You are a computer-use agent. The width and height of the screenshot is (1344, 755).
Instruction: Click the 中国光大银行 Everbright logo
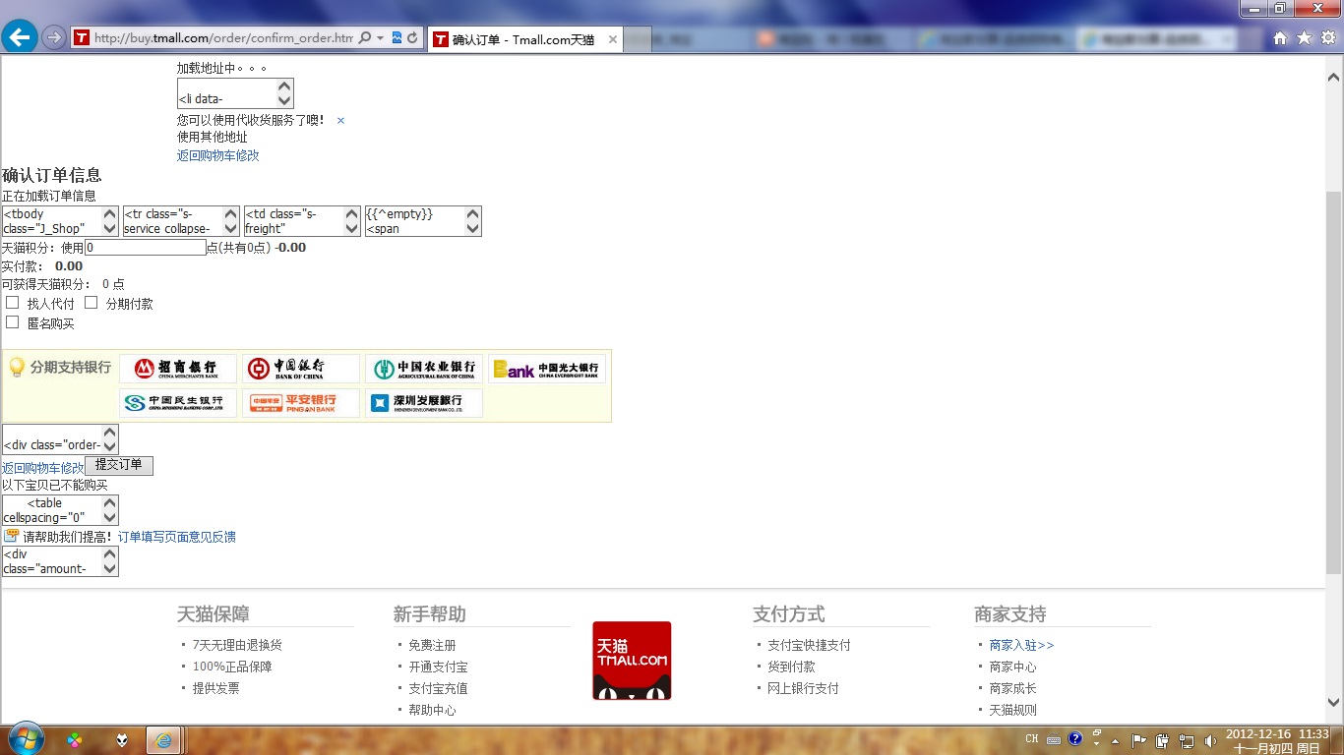click(547, 369)
